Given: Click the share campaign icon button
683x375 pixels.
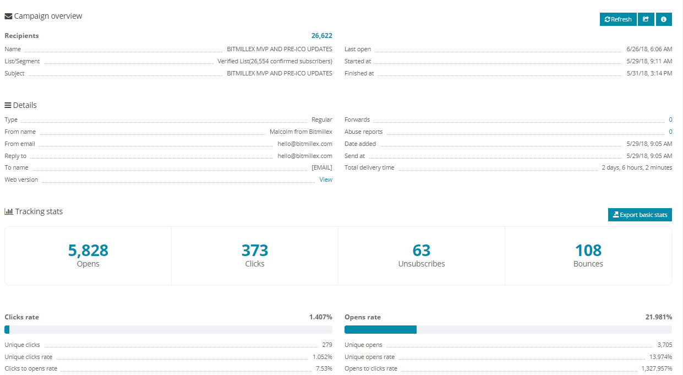Looking at the screenshot, I should (x=646, y=19).
